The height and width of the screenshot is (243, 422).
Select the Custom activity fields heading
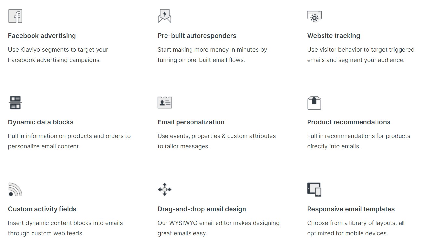tap(42, 209)
